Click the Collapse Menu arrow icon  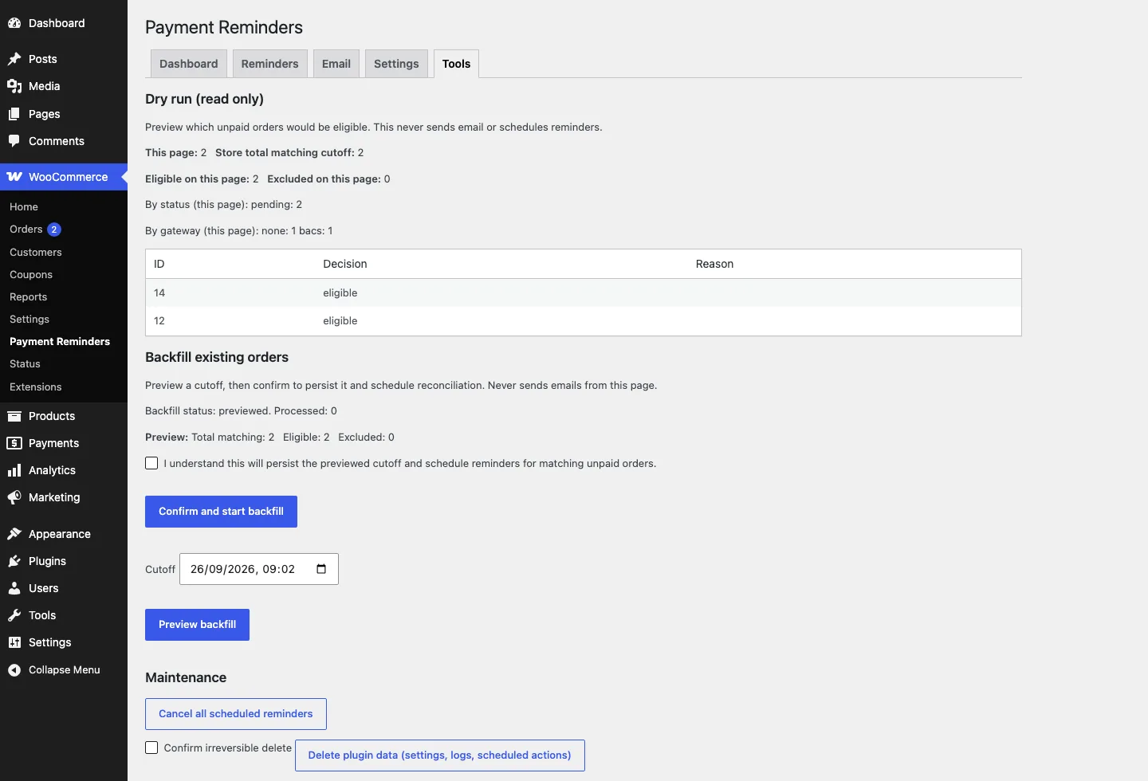(x=14, y=670)
